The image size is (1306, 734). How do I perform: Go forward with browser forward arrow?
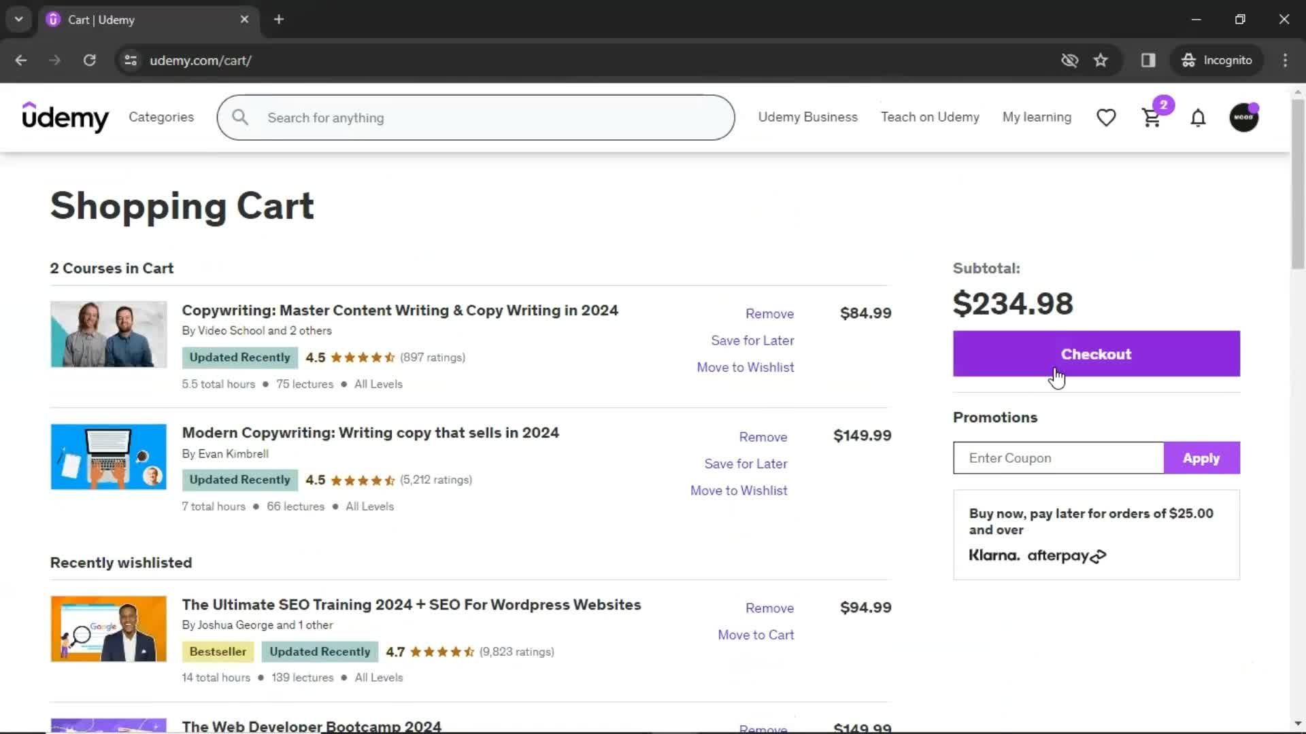[54, 60]
